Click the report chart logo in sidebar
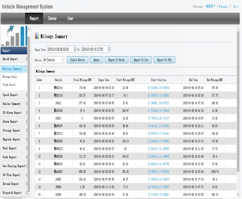Image resolution: width=242 pixels, height=199 pixels. point(14,36)
